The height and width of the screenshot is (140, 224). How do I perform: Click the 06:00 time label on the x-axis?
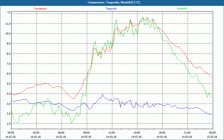61,133
